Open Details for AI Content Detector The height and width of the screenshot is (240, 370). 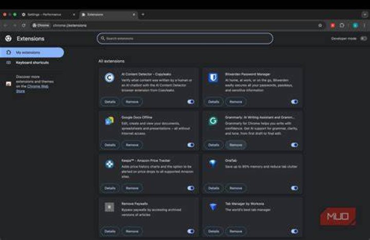click(110, 102)
